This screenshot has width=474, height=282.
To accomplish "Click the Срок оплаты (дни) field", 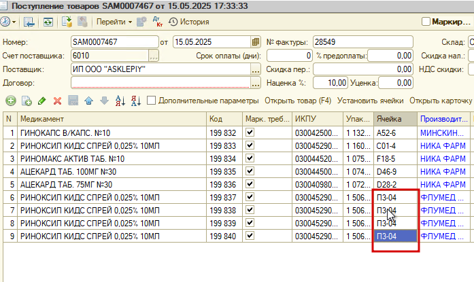I will [290, 56].
